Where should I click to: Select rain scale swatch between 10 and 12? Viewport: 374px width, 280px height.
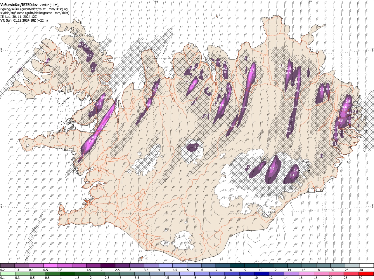[262, 274]
